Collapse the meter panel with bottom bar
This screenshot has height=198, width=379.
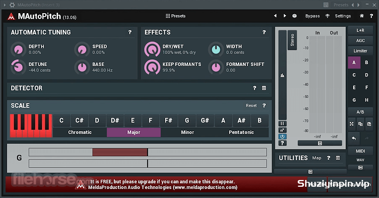[x=320, y=143]
